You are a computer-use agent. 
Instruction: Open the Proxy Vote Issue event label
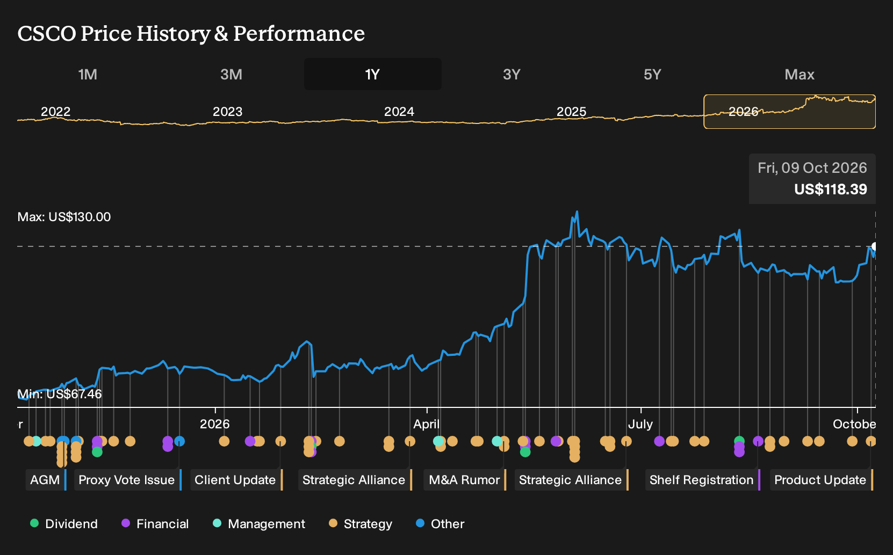tap(128, 480)
